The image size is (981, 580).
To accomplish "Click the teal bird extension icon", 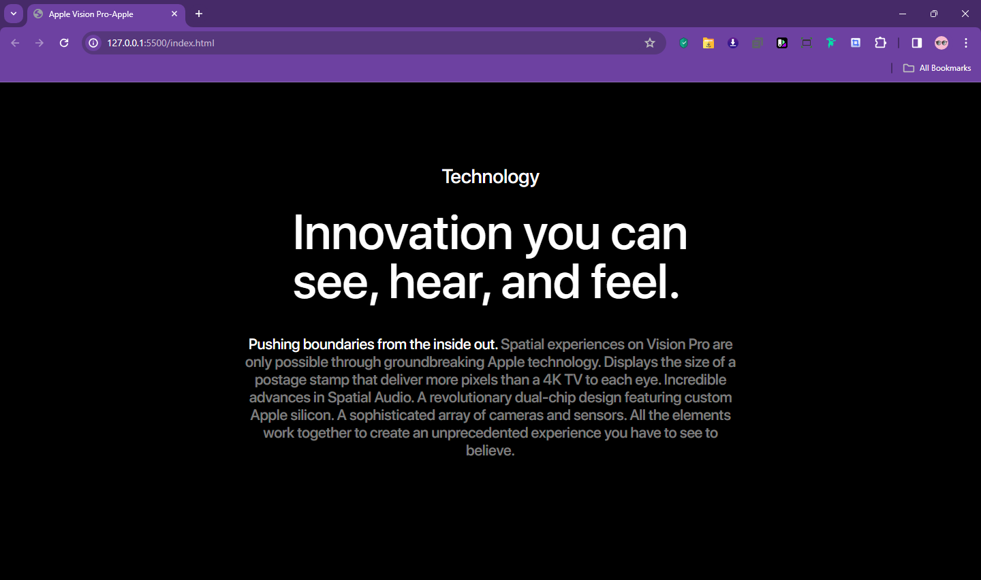I will (x=831, y=43).
